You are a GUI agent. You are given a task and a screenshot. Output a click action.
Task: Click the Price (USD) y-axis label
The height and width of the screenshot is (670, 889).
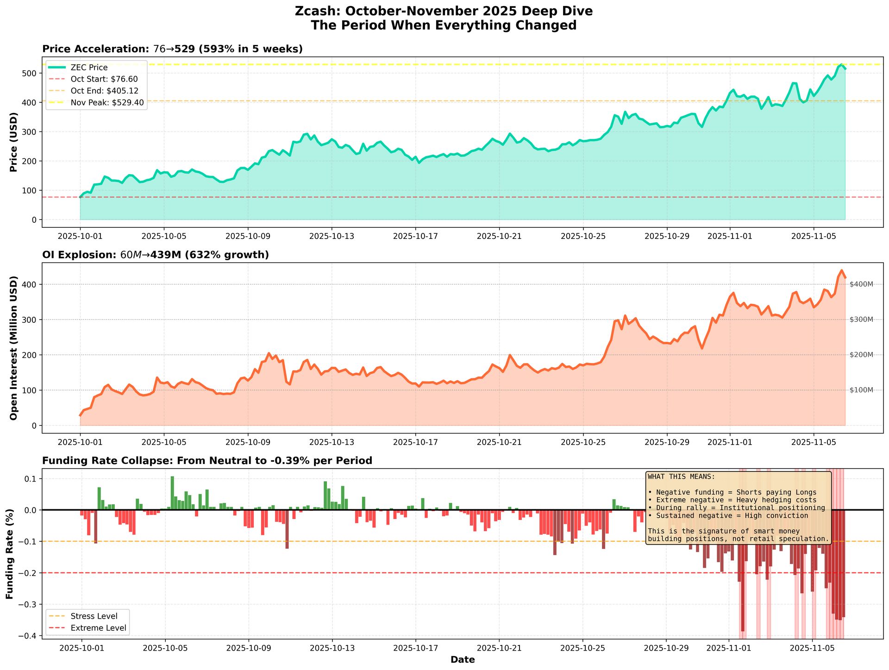[13, 142]
